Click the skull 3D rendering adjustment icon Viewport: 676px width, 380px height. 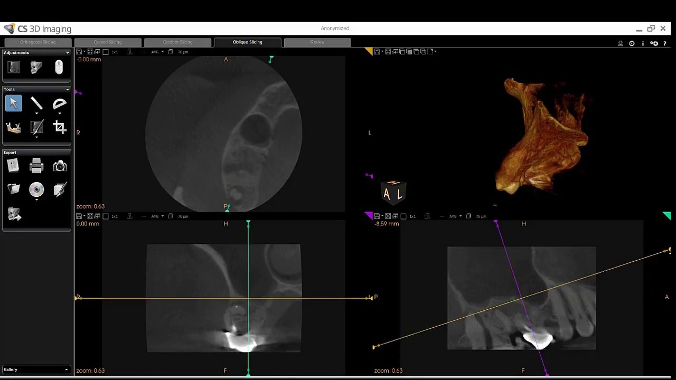(36, 67)
